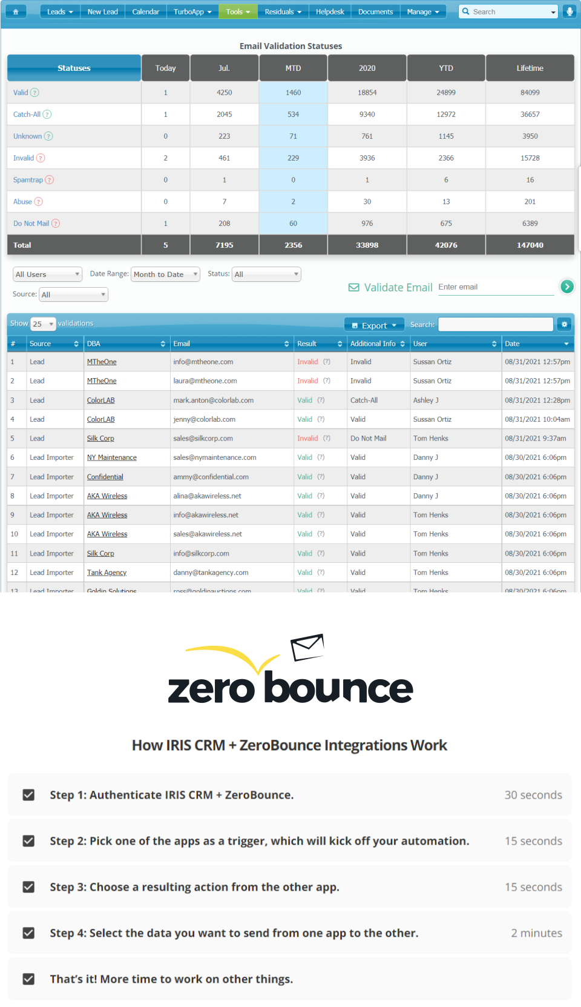Toggle the Step 4 select data checkbox
Image resolution: width=581 pixels, height=1007 pixels.
tap(28, 933)
